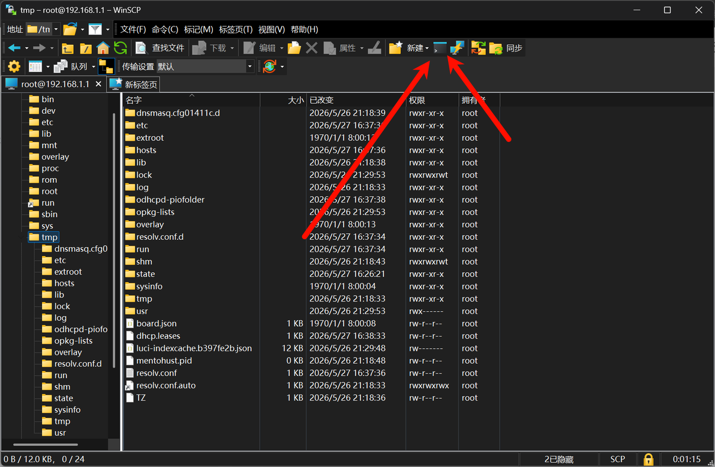
Task: Click the open file icon
Action: pos(294,48)
